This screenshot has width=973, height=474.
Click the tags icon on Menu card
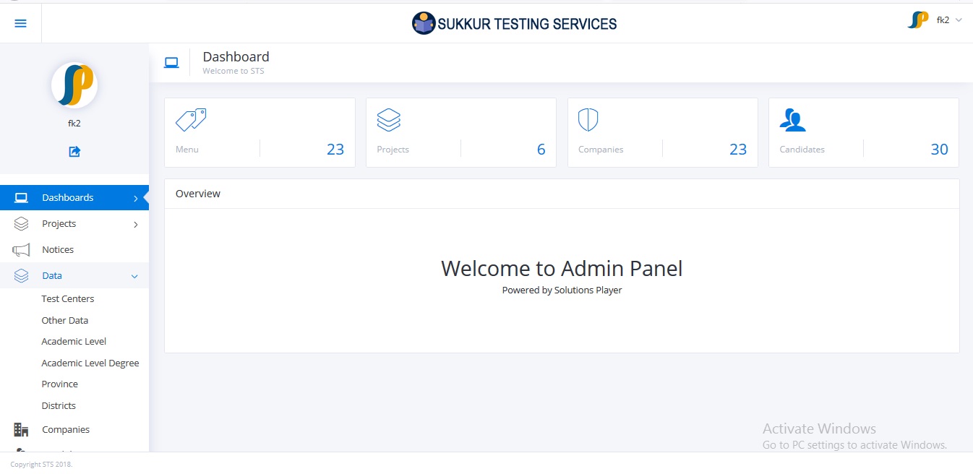pos(191,120)
